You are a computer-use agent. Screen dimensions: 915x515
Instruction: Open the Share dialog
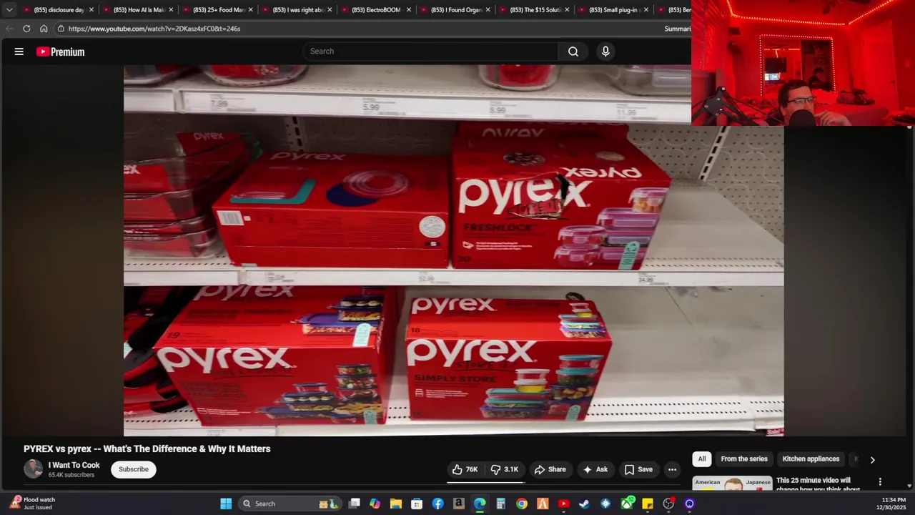pyautogui.click(x=550, y=469)
